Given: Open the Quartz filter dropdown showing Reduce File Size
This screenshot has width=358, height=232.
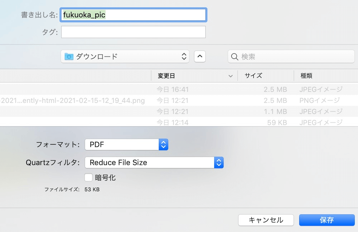Looking at the screenshot, I should (150, 162).
